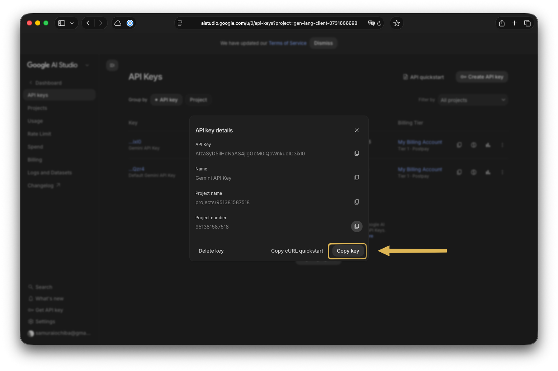Open Settings in sidebar
The height and width of the screenshot is (371, 558).
coord(42,321)
